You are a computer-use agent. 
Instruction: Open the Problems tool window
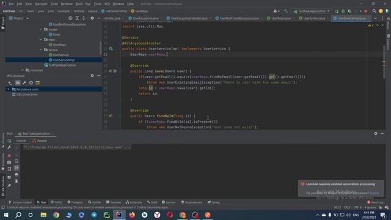click(x=75, y=202)
